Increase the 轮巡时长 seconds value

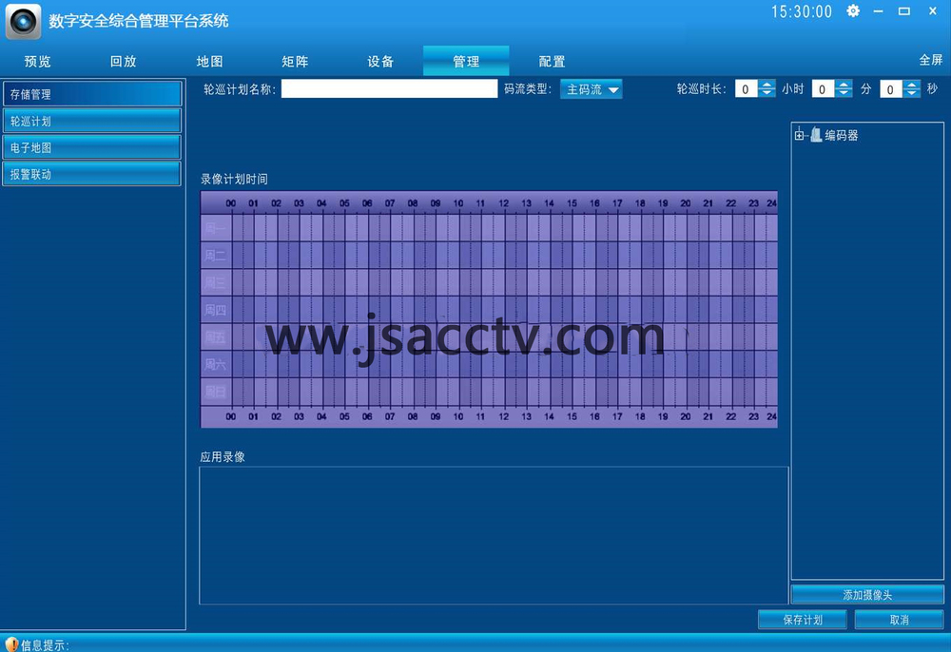tap(912, 85)
